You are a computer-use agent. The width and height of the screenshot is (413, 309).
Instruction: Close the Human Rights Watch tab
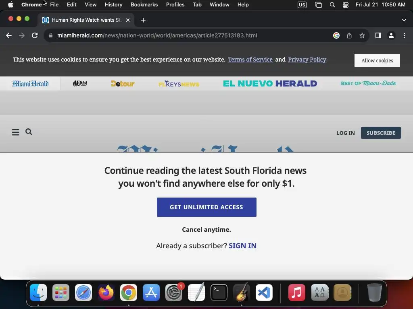pos(128,20)
